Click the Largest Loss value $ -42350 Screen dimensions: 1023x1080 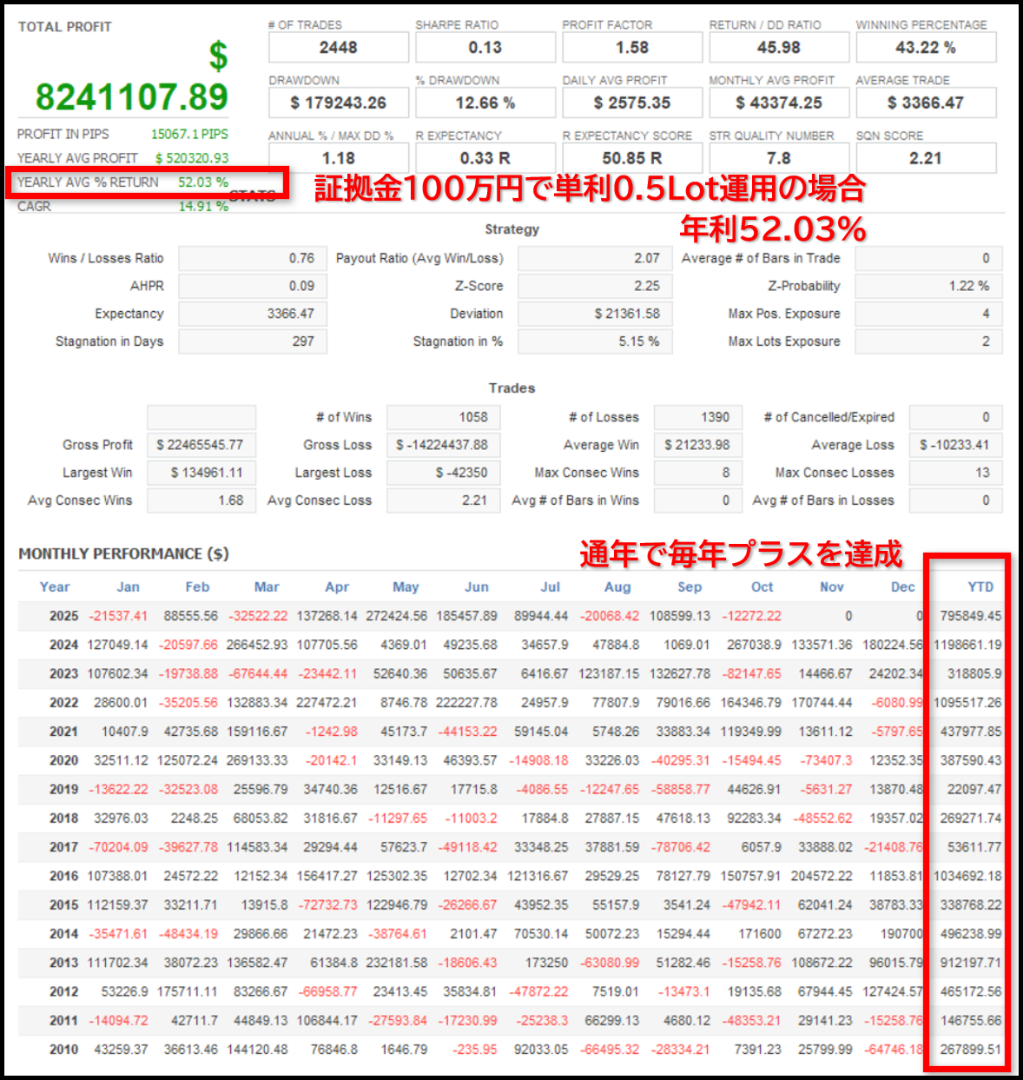tap(444, 473)
